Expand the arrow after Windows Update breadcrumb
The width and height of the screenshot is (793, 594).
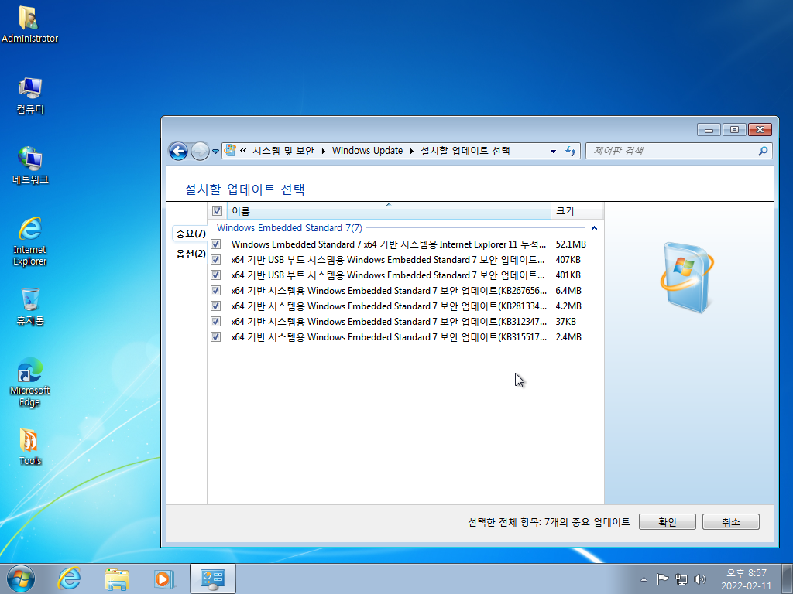tap(412, 151)
